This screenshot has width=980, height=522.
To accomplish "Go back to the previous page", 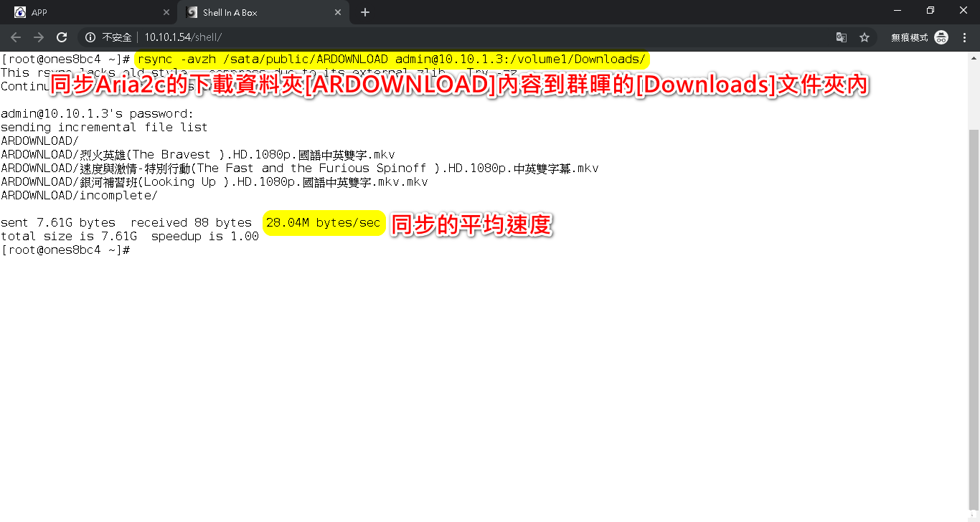I will pos(16,37).
